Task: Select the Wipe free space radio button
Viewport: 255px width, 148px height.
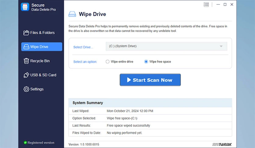Action: pos(146,61)
